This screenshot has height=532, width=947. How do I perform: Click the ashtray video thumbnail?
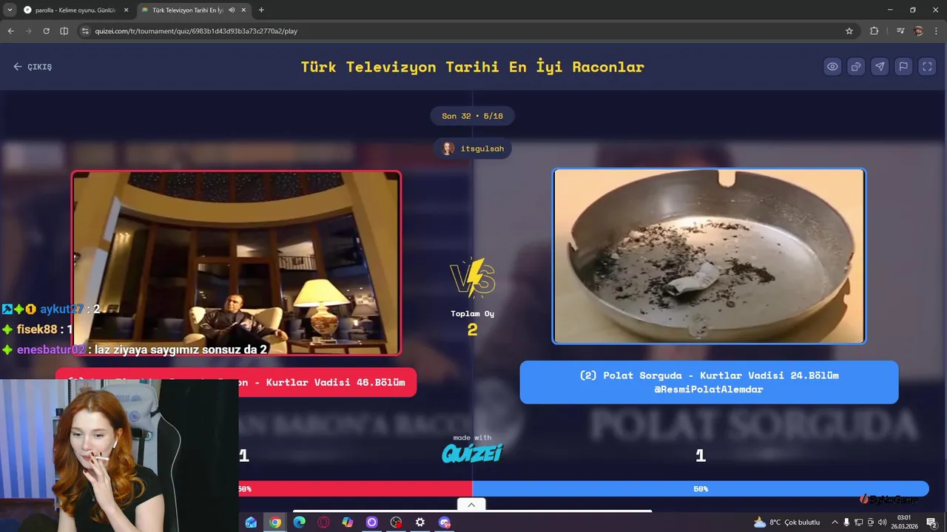709,256
